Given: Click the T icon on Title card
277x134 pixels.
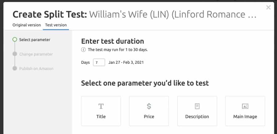Looking at the screenshot, I should [101, 106].
